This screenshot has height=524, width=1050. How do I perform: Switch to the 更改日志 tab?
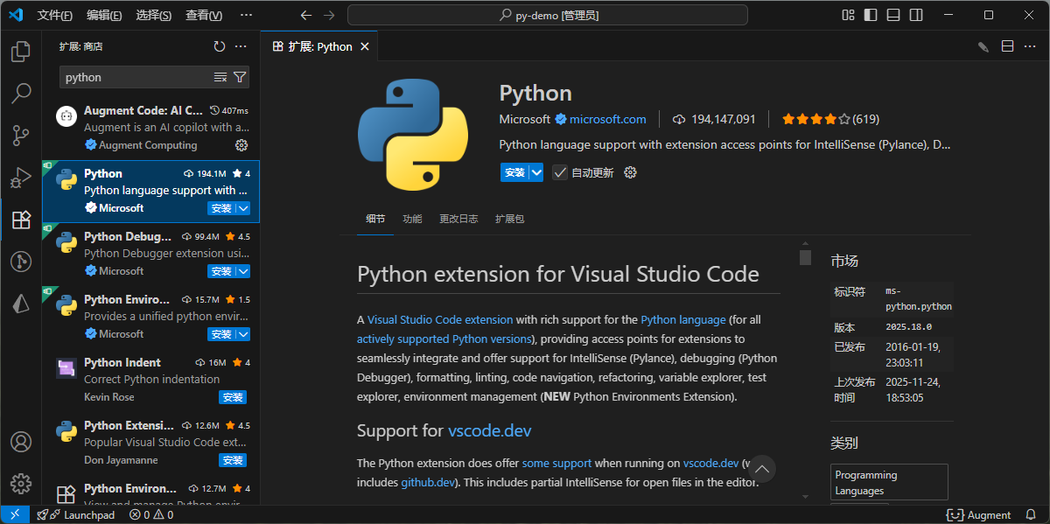tap(458, 219)
